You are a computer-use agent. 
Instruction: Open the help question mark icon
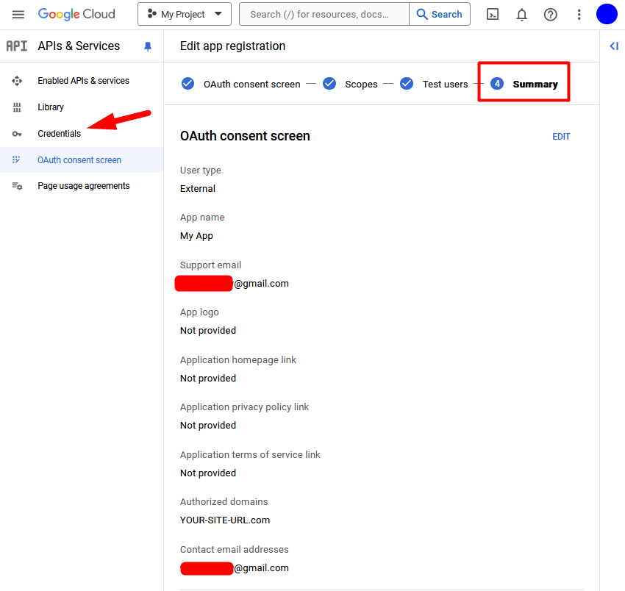point(550,15)
